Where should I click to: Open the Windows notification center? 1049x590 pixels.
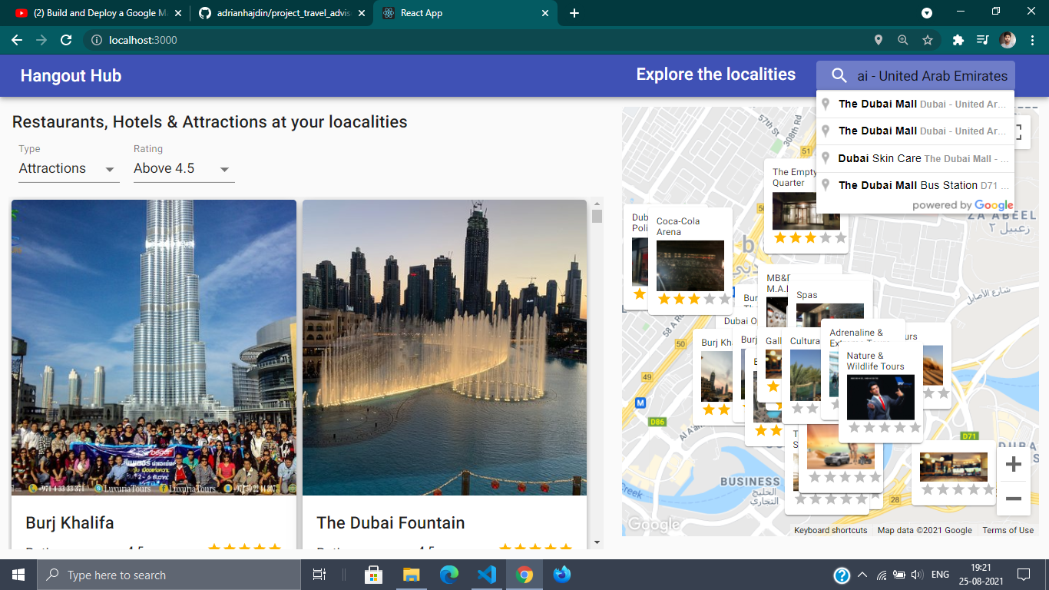(x=1023, y=575)
